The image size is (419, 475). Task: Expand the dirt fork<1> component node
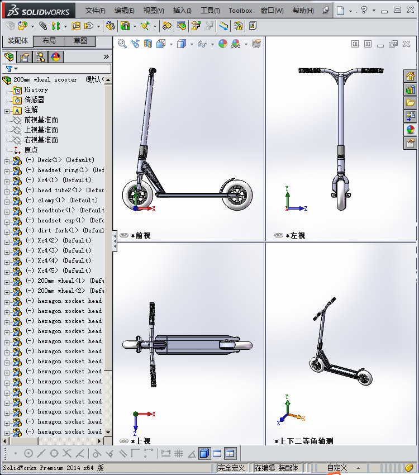click(7, 232)
